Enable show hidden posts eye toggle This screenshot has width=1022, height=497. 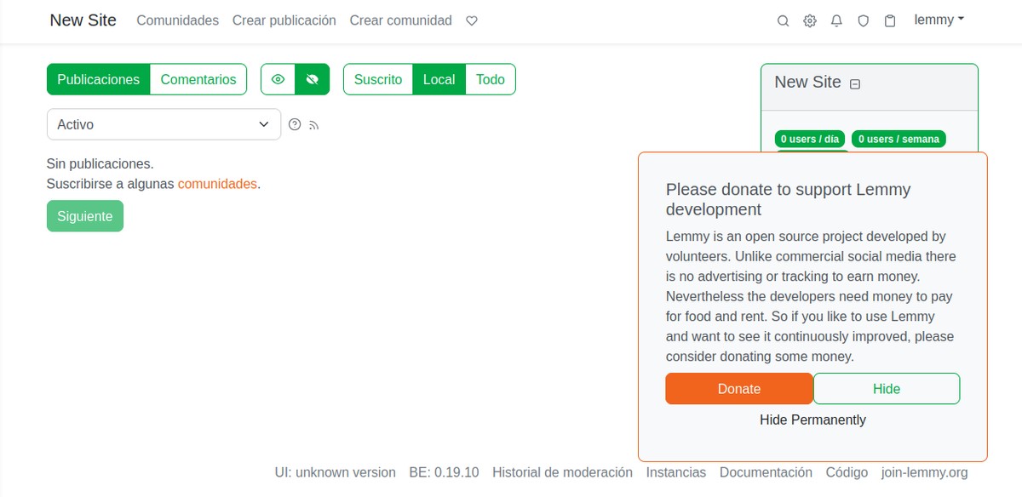(278, 79)
